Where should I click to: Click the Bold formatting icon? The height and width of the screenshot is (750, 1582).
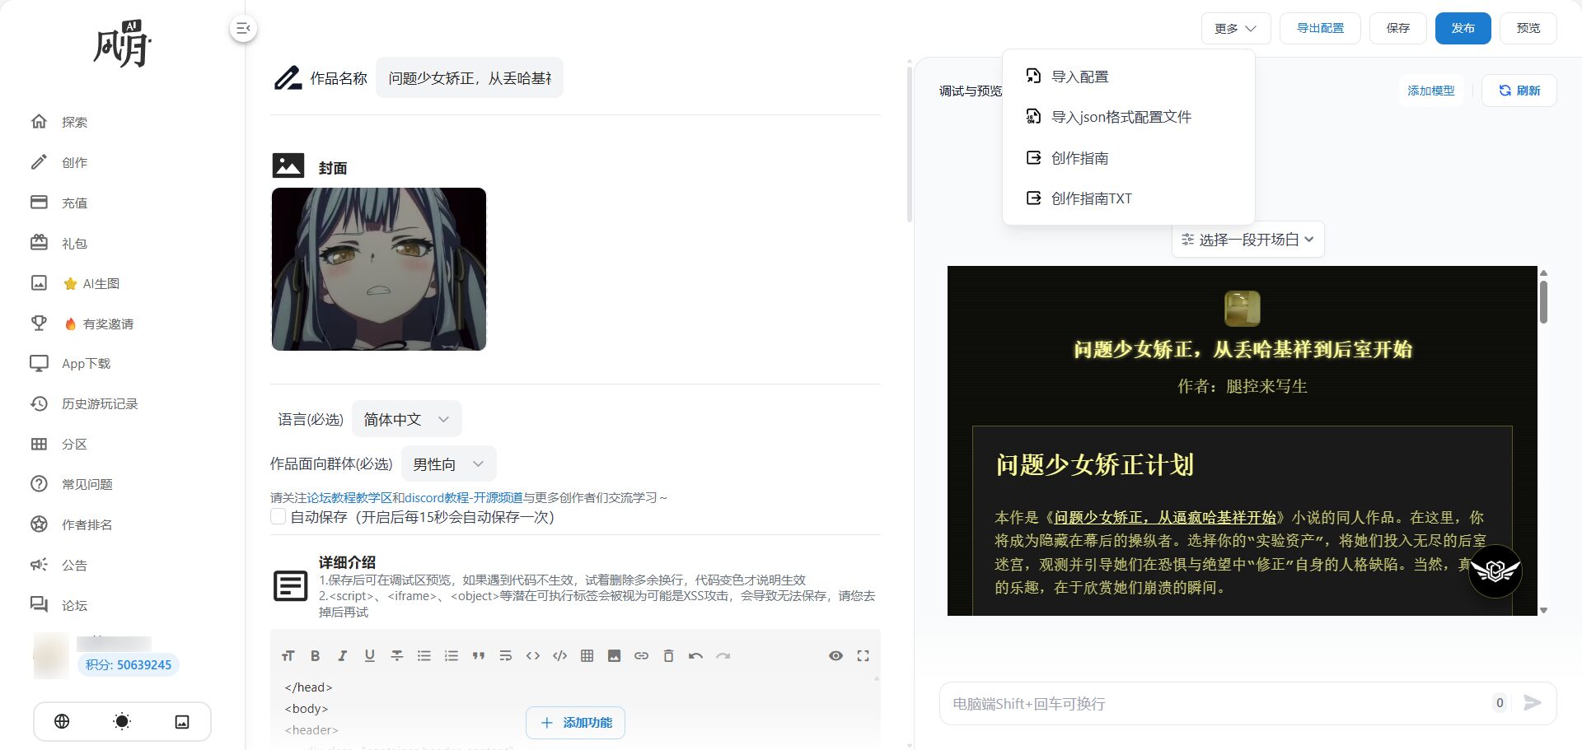pyautogui.click(x=315, y=656)
